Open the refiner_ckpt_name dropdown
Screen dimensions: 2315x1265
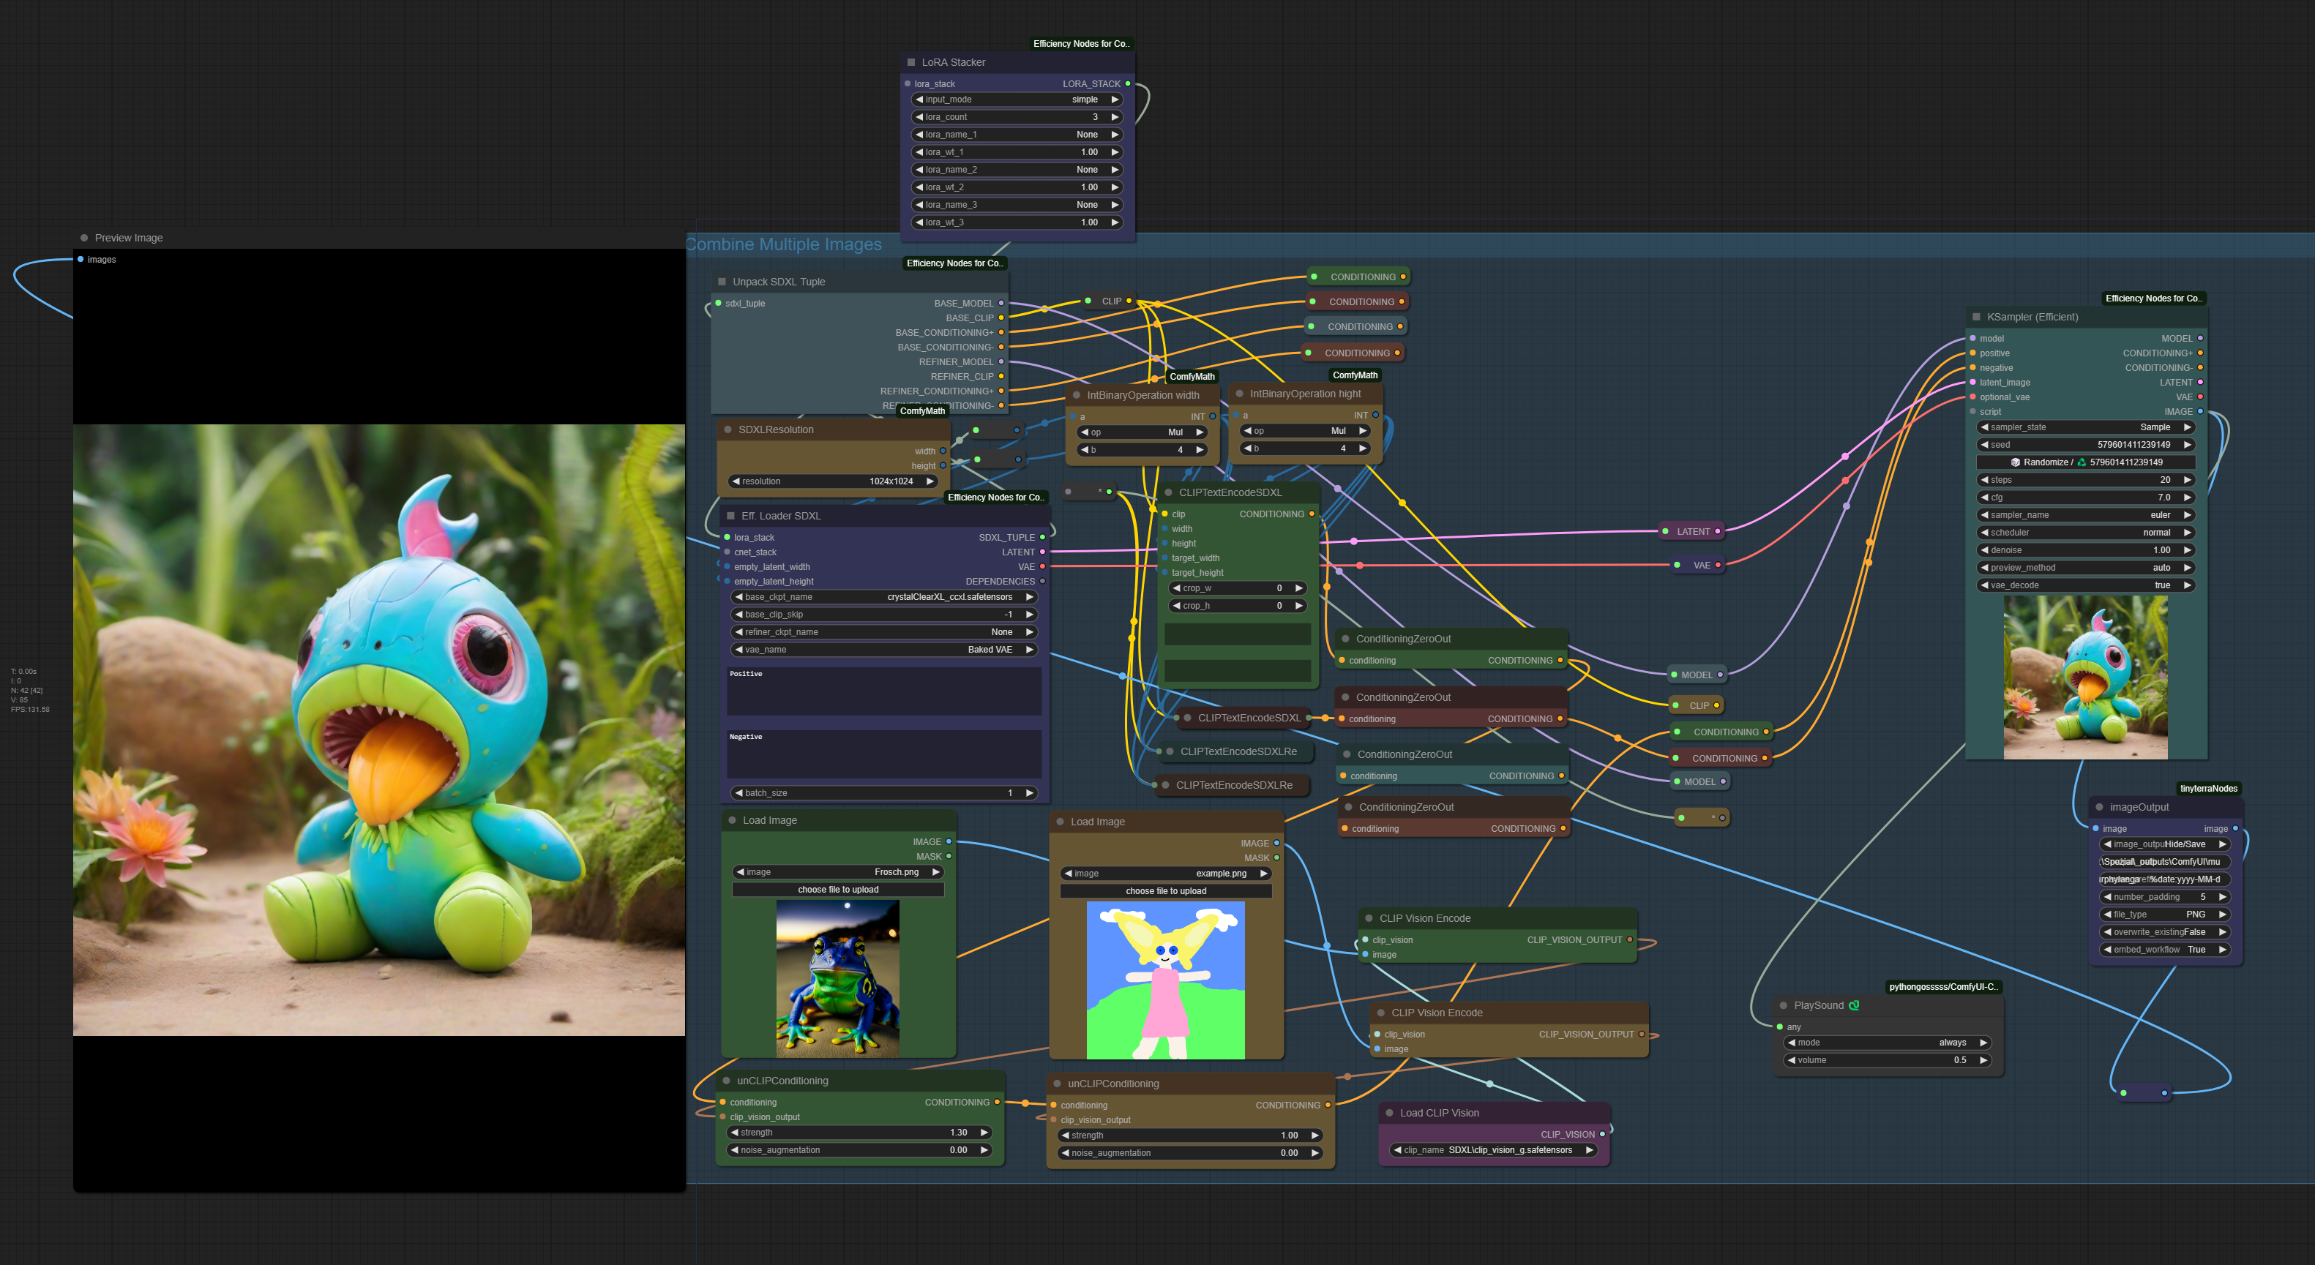pos(884,632)
